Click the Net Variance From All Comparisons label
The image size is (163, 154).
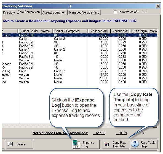(60, 133)
